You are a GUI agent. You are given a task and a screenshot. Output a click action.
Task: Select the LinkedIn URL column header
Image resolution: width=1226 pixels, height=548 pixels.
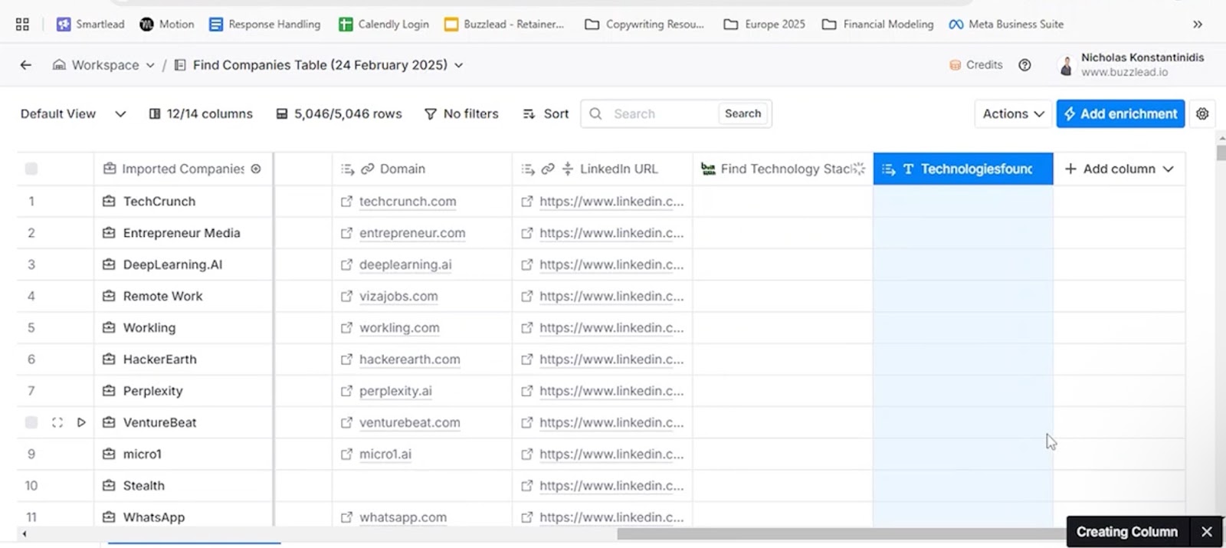[602, 169]
